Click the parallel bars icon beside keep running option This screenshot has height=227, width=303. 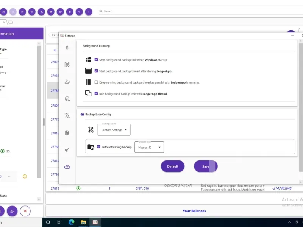(x=88, y=82)
